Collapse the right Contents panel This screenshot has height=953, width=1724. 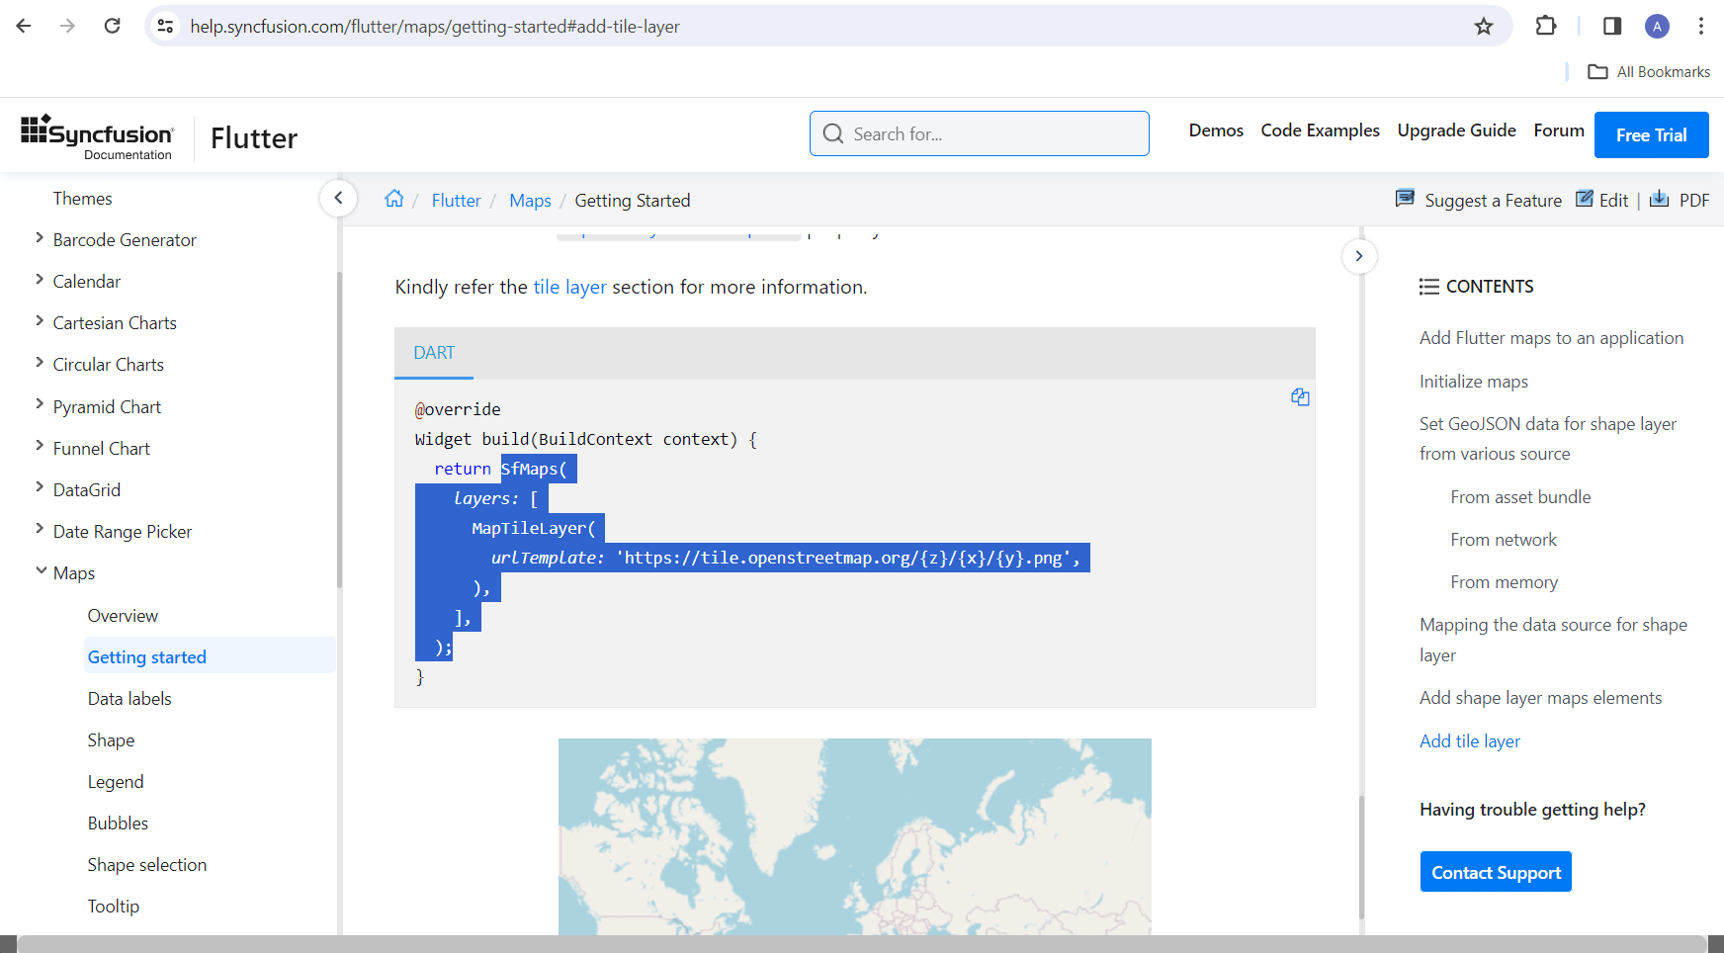(x=1359, y=256)
